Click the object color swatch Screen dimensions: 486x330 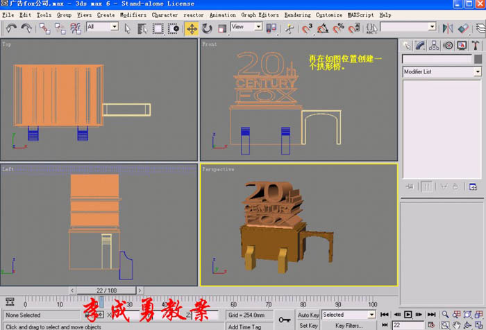(478, 59)
